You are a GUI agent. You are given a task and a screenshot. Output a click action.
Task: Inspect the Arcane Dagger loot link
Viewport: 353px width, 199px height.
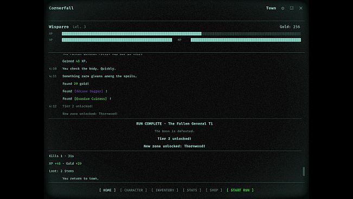click(89, 91)
